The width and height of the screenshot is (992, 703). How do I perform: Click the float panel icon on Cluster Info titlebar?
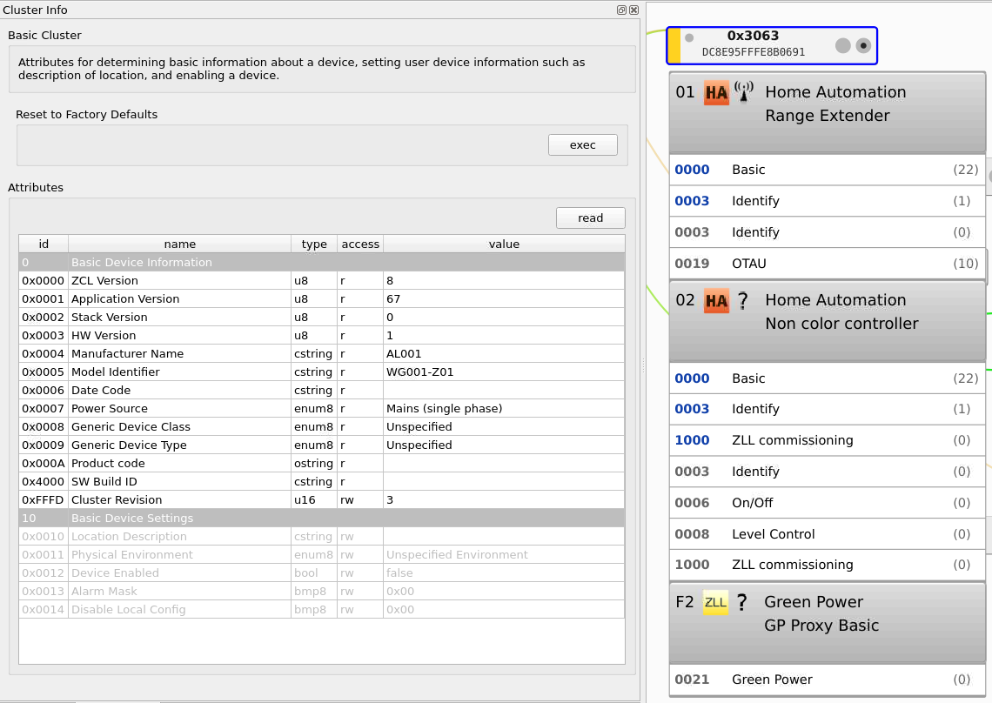[x=620, y=10]
